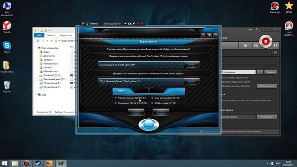Click the Bandicam desktop shortcut

[275, 7]
